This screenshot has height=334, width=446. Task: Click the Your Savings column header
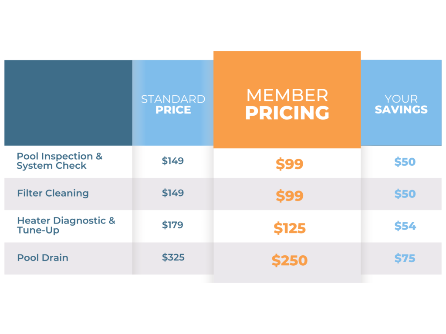[x=401, y=104]
